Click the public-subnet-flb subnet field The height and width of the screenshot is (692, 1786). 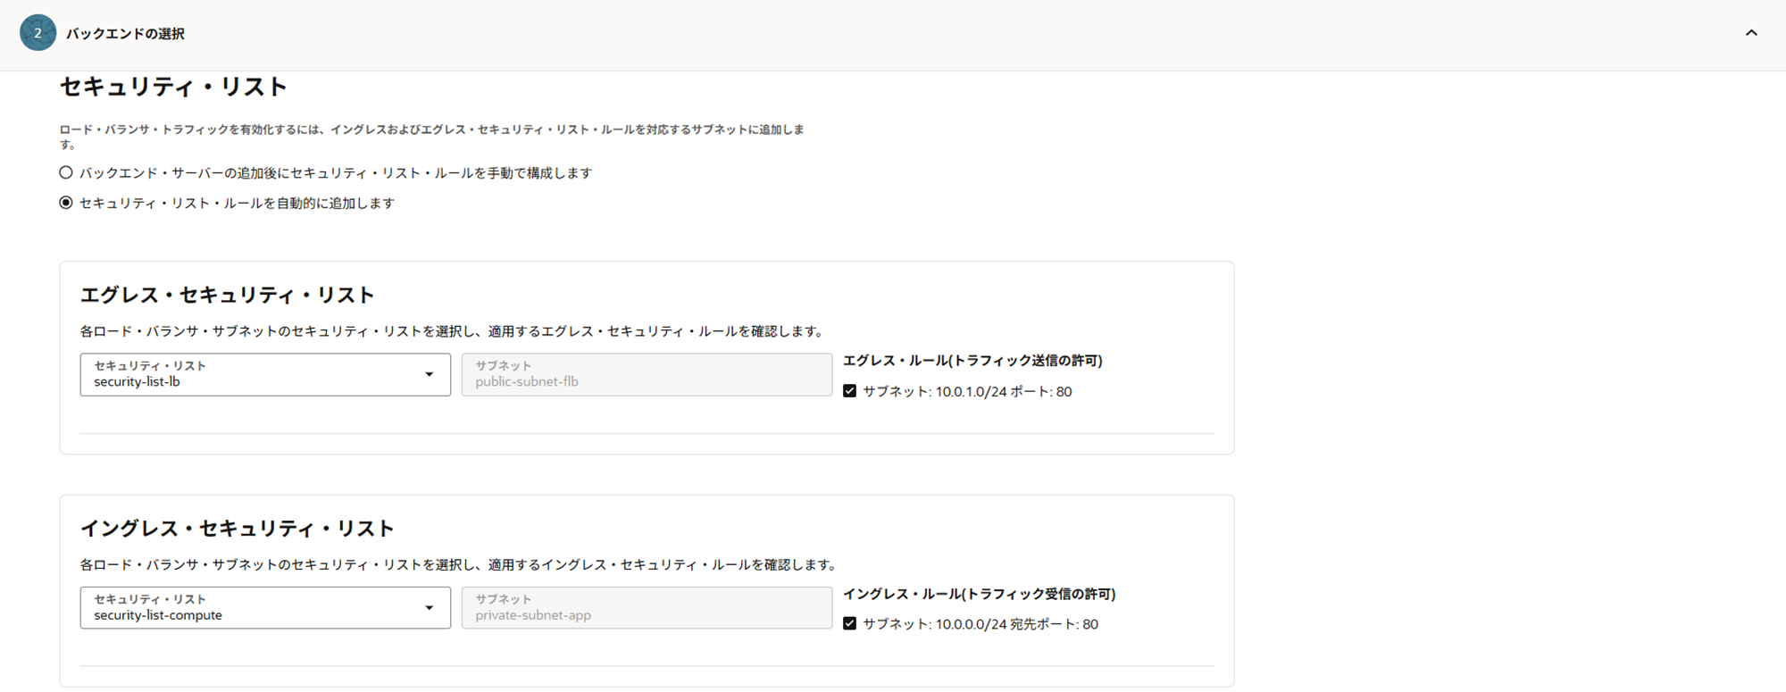coord(647,374)
